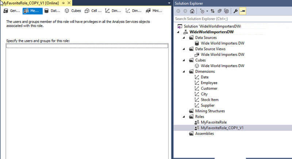Select the Data Source Views folder icon
Image resolution: width=292 pixels, height=159 pixels.
[x=191, y=49]
